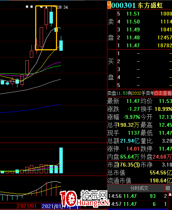
Task: Click the blue long-term moving average line
Action: (31, 109)
